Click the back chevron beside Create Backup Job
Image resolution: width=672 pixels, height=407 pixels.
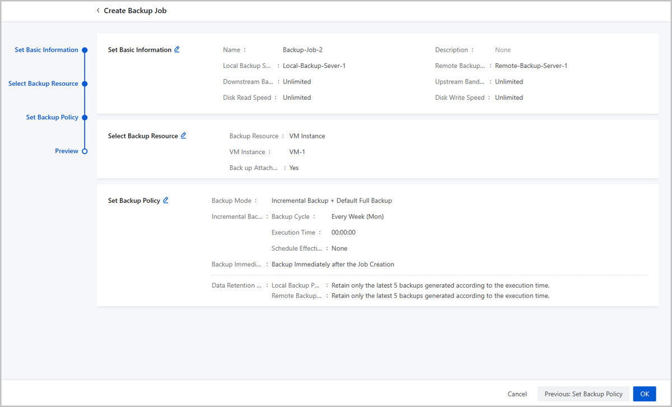coord(98,11)
